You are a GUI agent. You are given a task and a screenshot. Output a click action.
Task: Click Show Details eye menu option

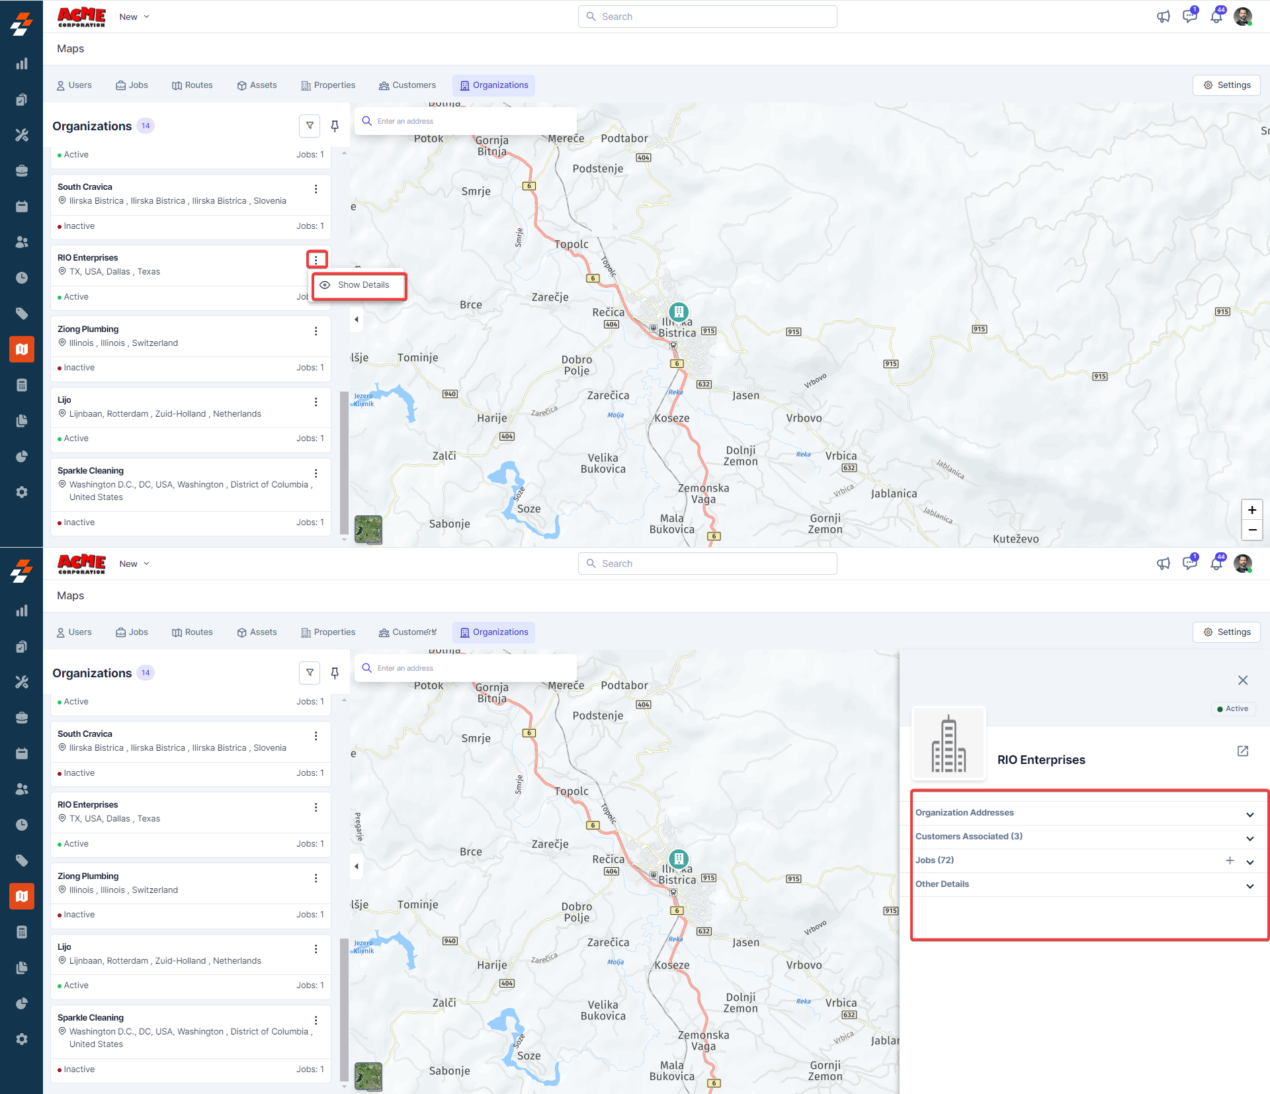pyautogui.click(x=359, y=285)
